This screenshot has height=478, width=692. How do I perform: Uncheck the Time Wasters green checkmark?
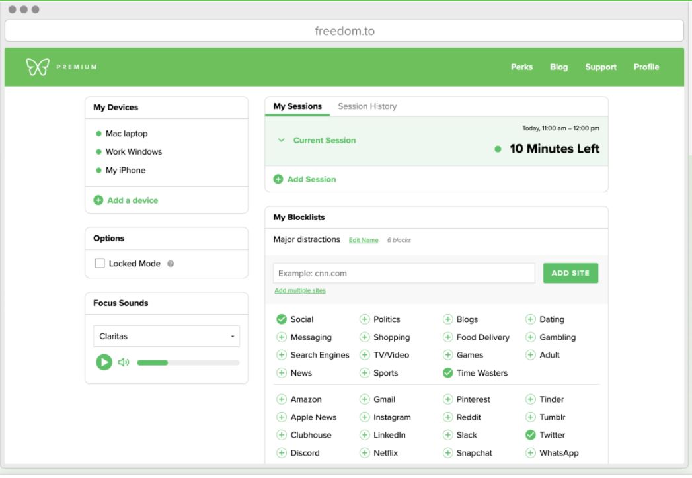447,373
